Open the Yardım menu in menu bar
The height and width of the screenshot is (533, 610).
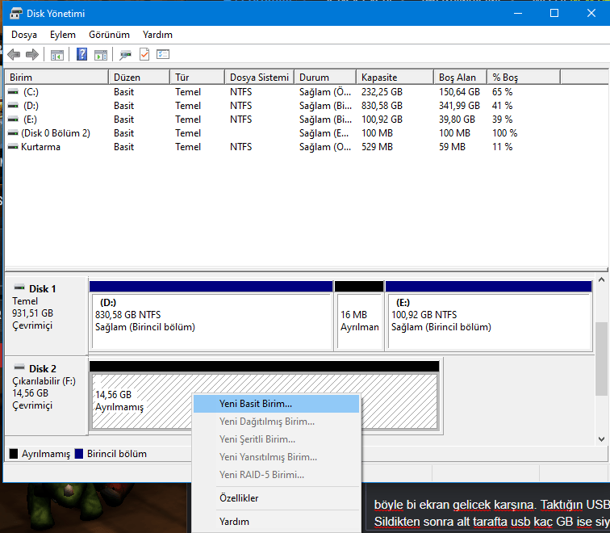click(157, 35)
